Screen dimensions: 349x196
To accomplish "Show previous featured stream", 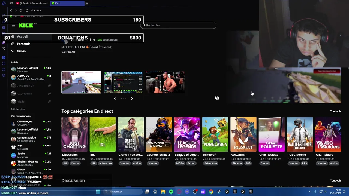I will pos(115,99).
